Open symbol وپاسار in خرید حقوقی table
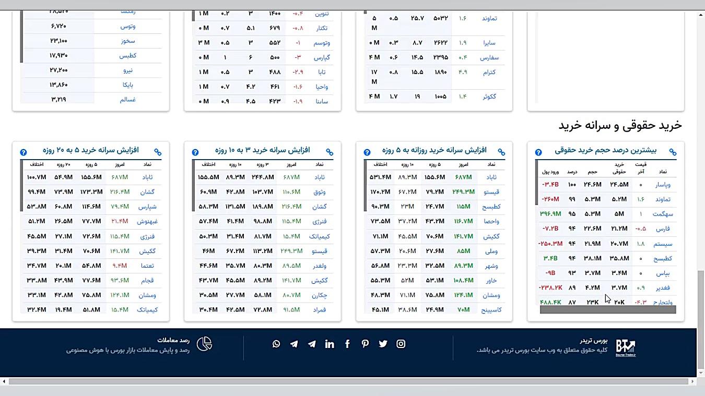The width and height of the screenshot is (705, 396). (x=663, y=184)
